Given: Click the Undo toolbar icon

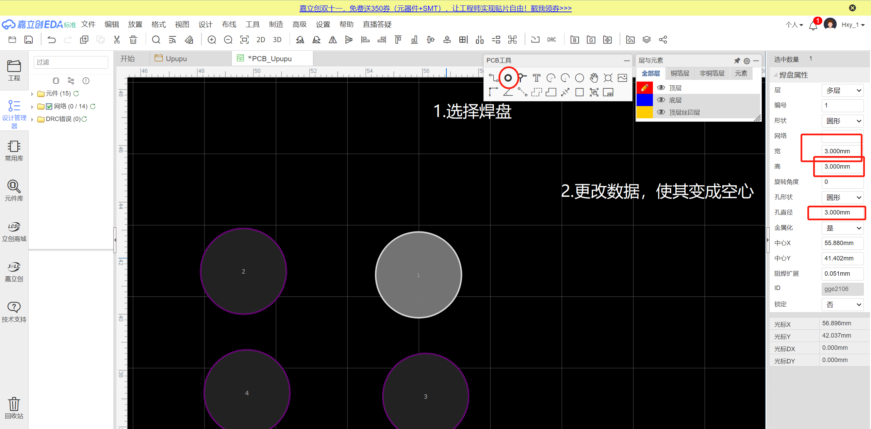Looking at the screenshot, I should click(51, 40).
